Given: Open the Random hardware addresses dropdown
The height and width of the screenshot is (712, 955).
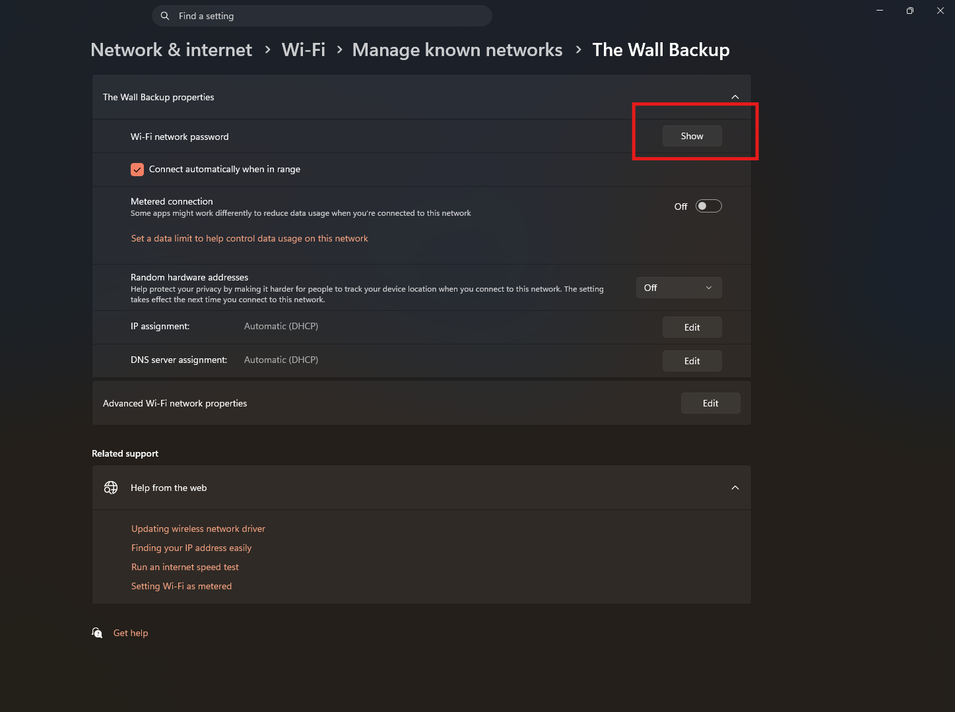Looking at the screenshot, I should click(679, 288).
